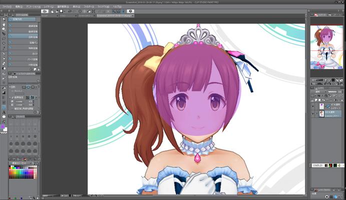Viewport: 346px width, 200px height.
Task: Switch to the Screenshot_2019-01-29 document tab
Action: click(115, 15)
